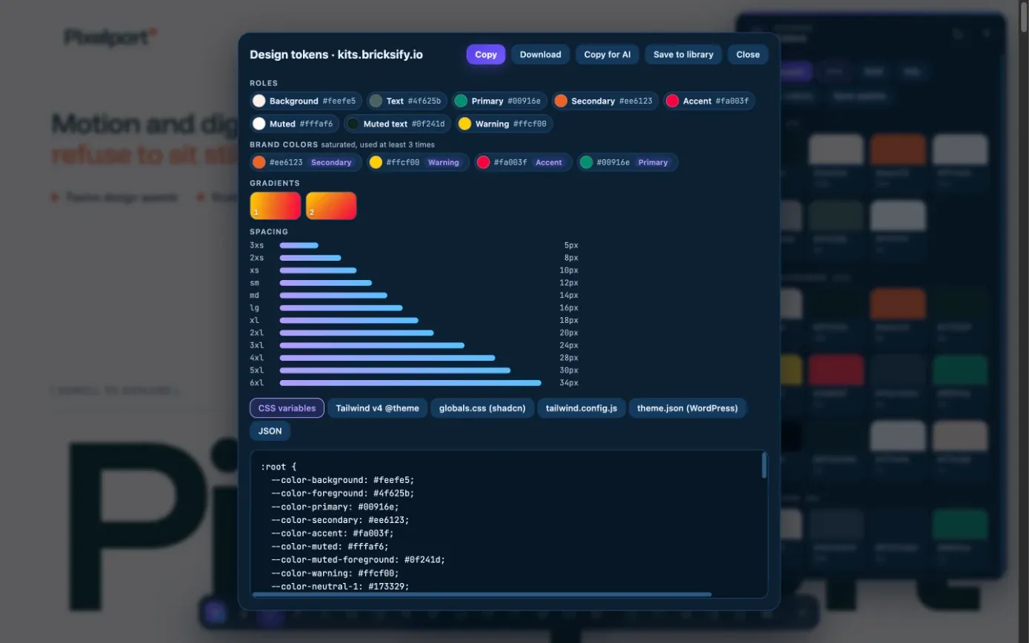Image resolution: width=1029 pixels, height=643 pixels.
Task: Switch to Tailwind v4 @theme tab
Action: click(x=378, y=408)
